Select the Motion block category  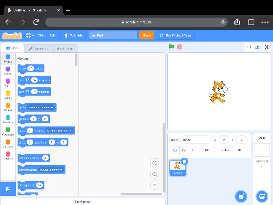point(8,59)
